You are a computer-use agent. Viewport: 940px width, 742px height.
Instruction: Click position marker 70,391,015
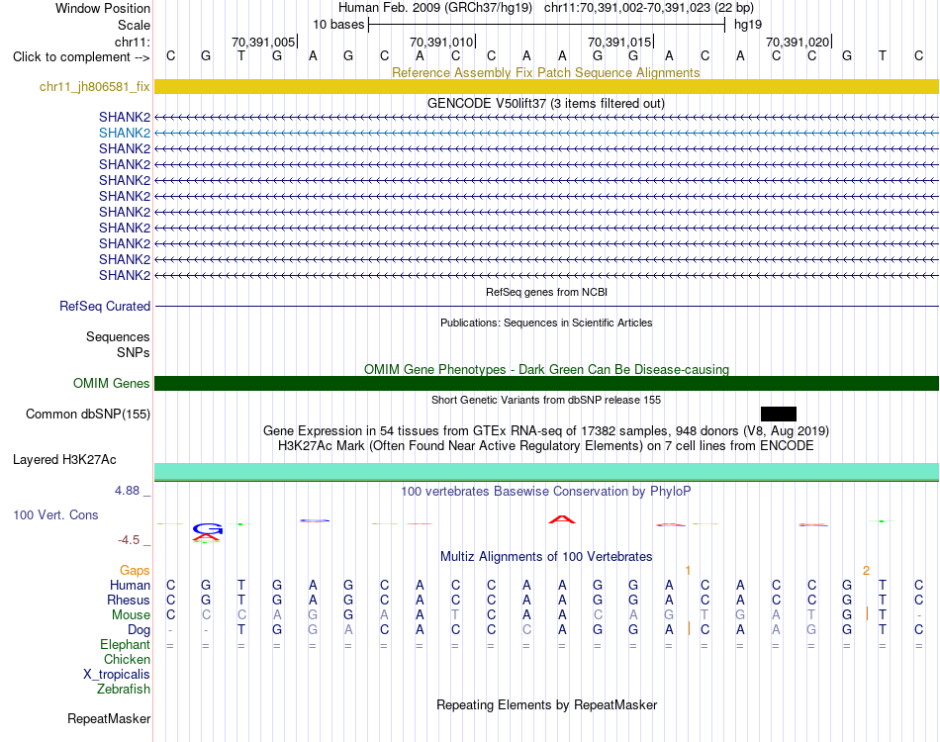[619, 42]
